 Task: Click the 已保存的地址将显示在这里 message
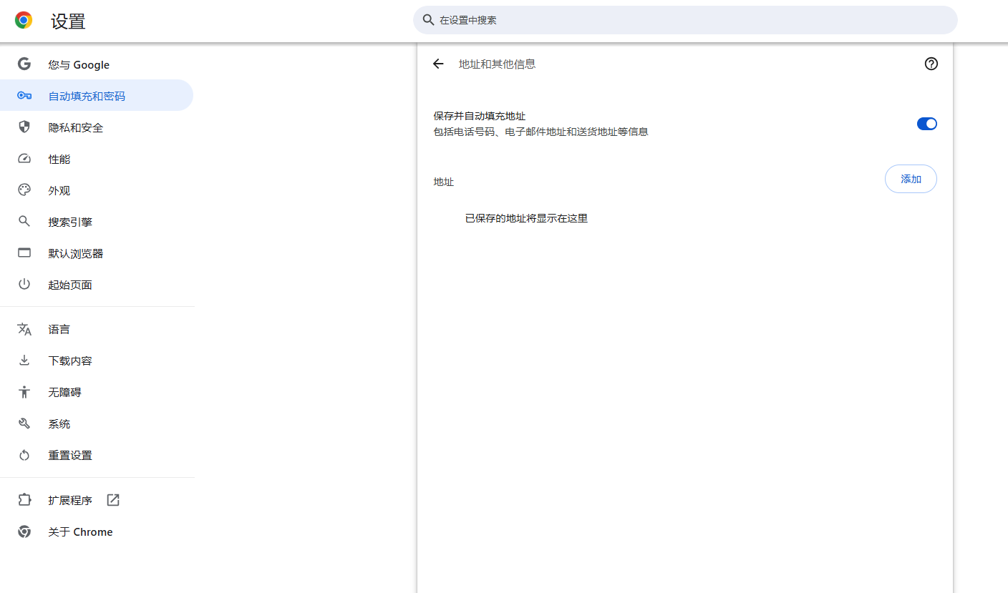[526, 218]
